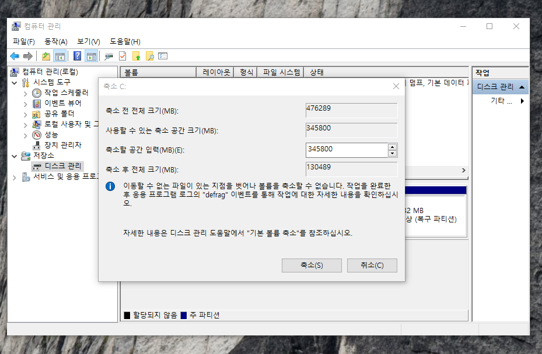Collapse the 저장소 node

(15, 156)
